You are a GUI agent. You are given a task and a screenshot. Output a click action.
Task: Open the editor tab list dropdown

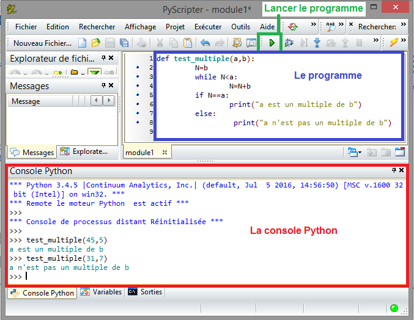click(353, 152)
